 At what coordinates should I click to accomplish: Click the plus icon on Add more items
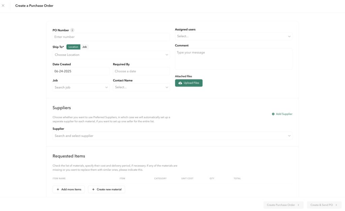pyautogui.click(x=58, y=189)
